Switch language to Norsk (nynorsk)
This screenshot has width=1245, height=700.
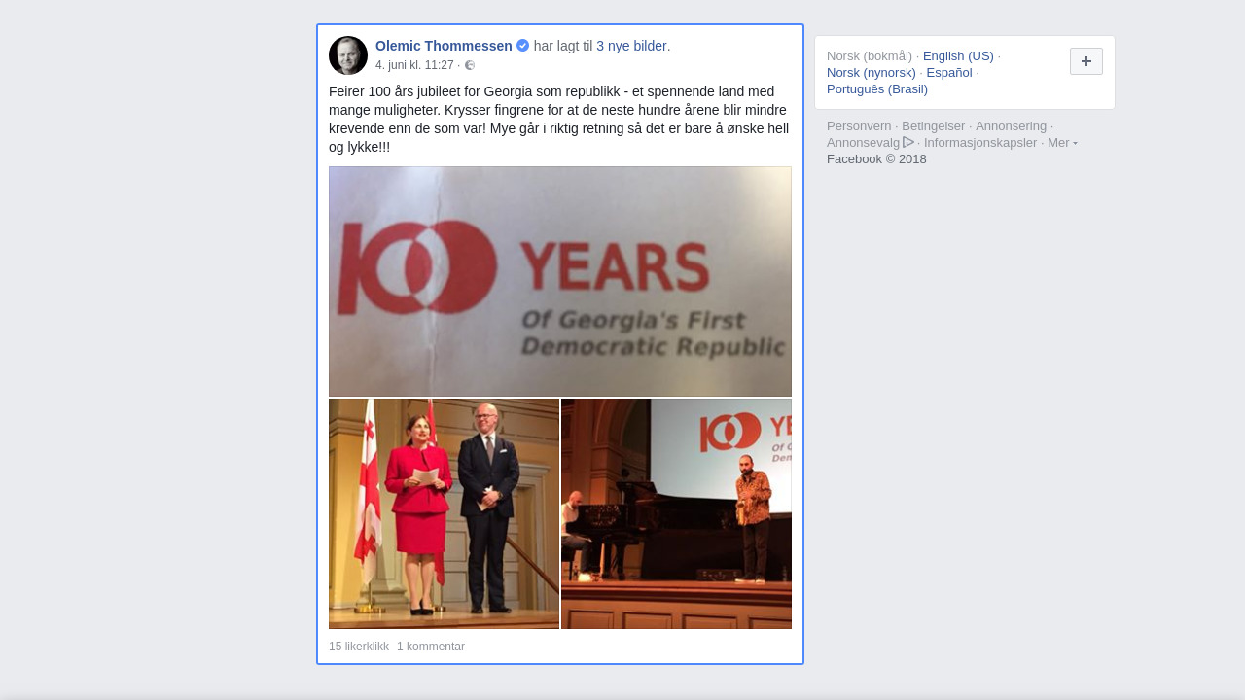click(x=871, y=73)
